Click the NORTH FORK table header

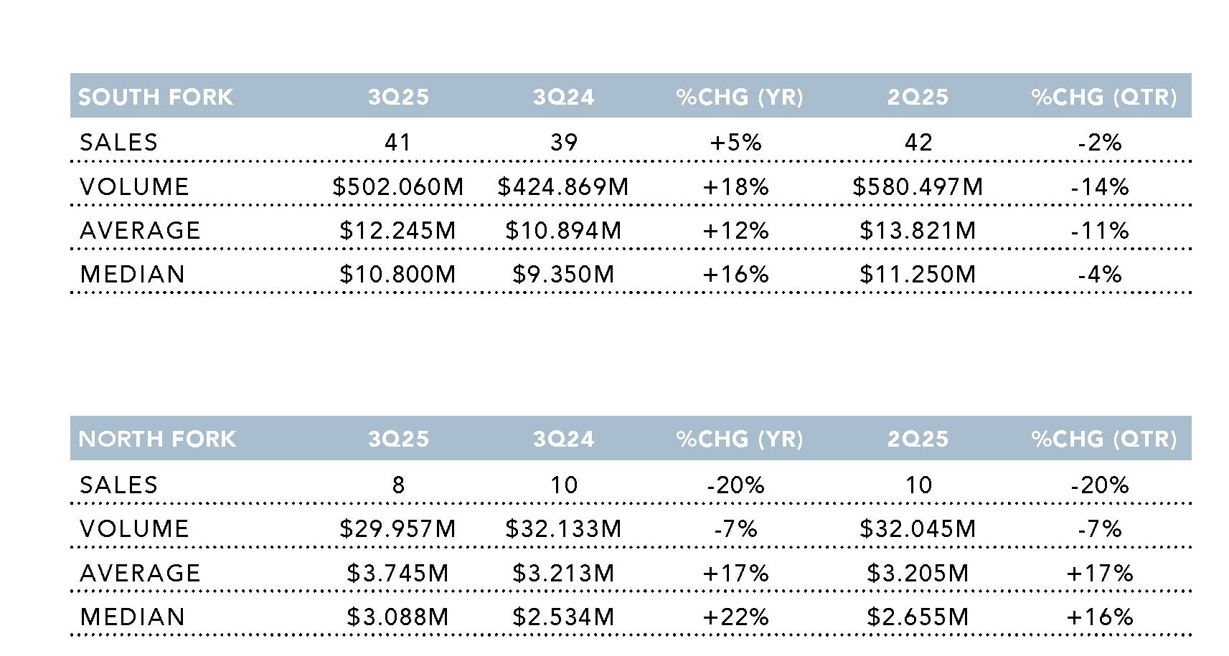pyautogui.click(x=156, y=439)
